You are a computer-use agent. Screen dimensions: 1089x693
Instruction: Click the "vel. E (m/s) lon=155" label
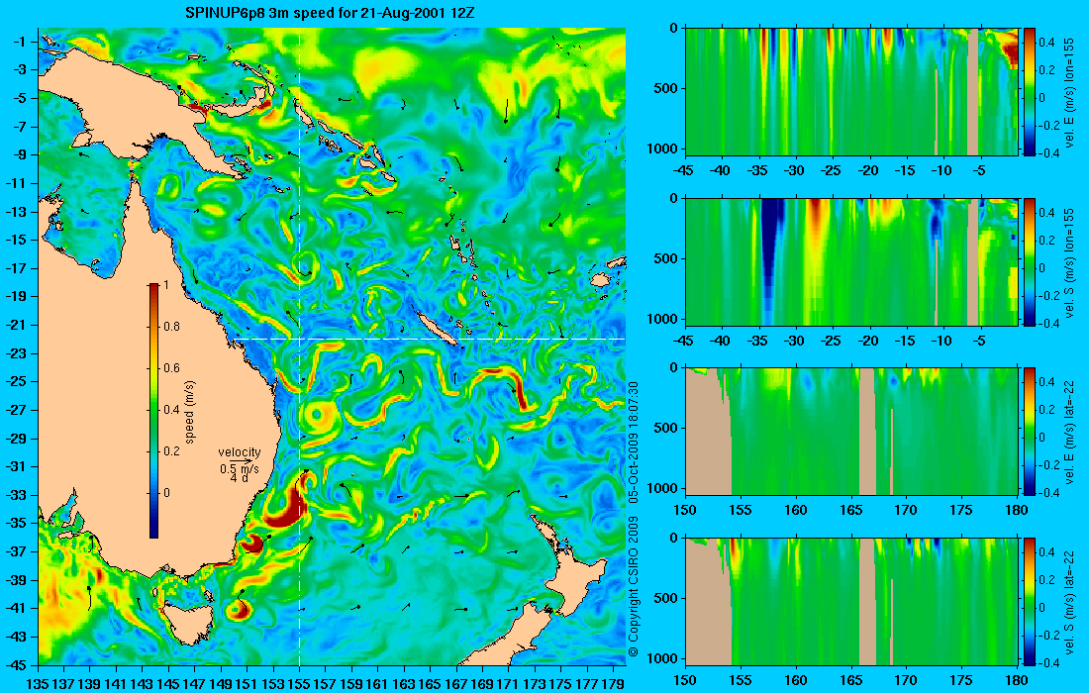click(1069, 94)
